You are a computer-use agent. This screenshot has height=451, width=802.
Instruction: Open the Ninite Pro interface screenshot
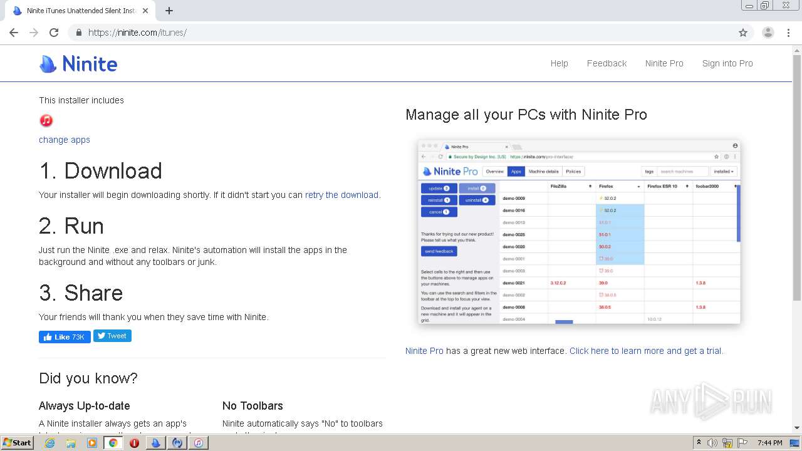click(579, 232)
